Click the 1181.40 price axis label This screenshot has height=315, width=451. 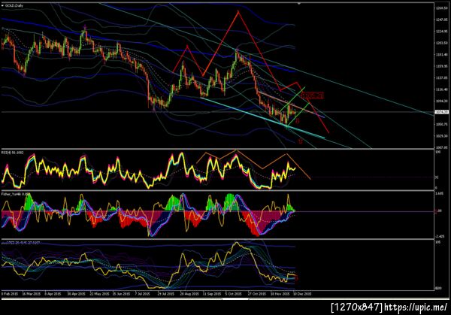coord(441,55)
